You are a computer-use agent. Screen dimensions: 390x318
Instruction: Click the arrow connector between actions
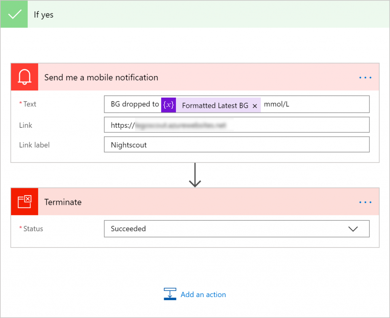coord(195,175)
